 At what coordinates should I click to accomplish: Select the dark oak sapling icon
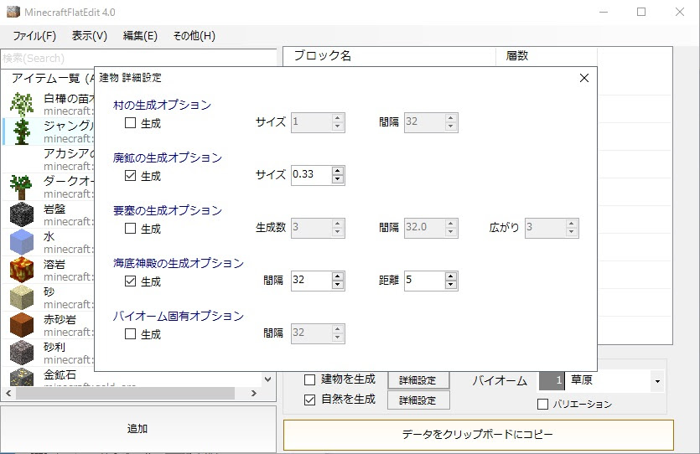[22, 187]
